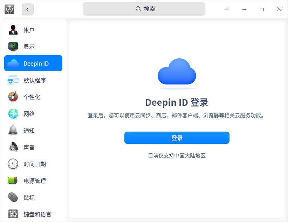Maximize the Control Center window
Image resolution: width=288 pixels, height=222 pixels.
(x=262, y=9)
